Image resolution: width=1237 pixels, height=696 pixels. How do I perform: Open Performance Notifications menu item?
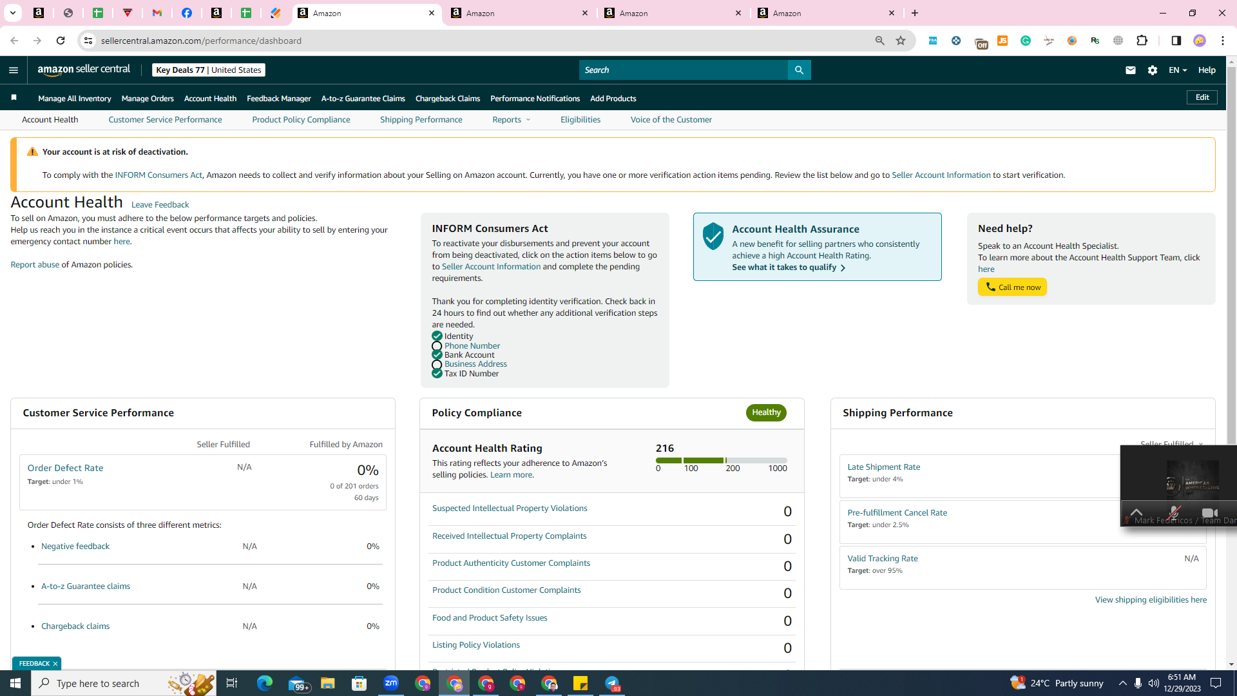click(535, 99)
